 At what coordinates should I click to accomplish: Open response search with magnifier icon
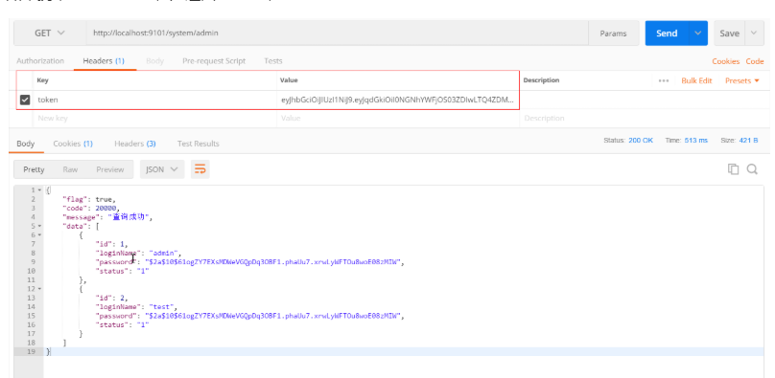[752, 169]
